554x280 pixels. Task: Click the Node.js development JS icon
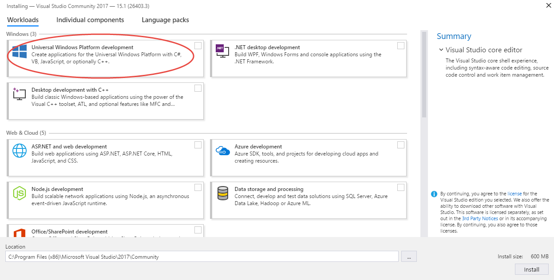tap(19, 193)
